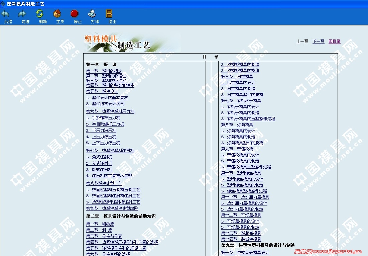Click the 打印 (Print) toolbar icon
Image resolution: width=368 pixels, height=256 pixels.
pos(92,16)
